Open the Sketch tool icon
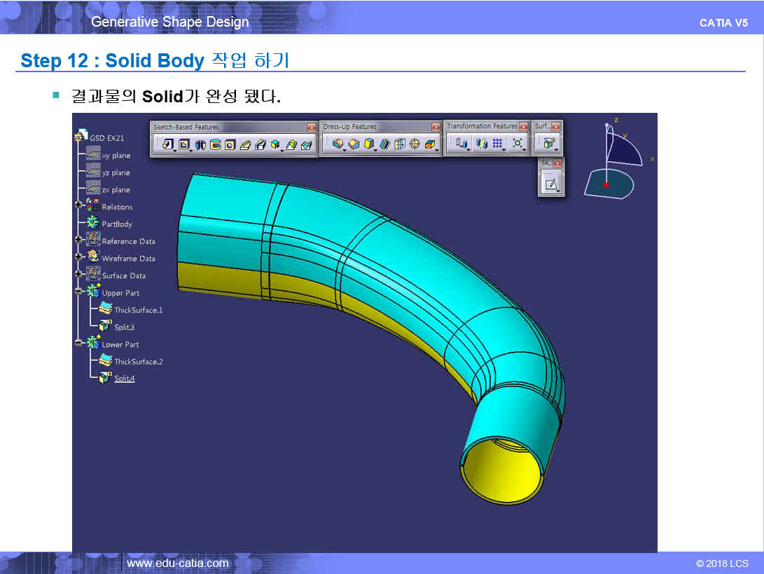 click(551, 185)
